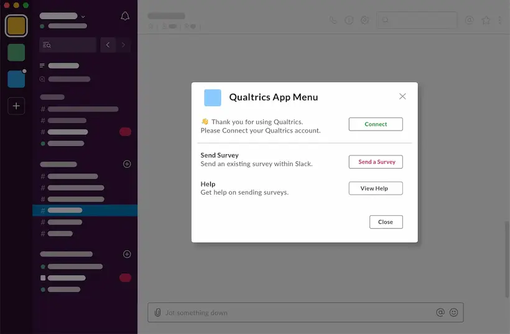Screen dimensions: 510x334
Task: Close the Qualtrics App Menu dialog
Action: 386,222
